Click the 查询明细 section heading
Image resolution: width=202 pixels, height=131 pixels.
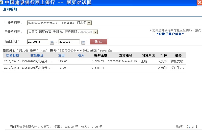click(10, 9)
